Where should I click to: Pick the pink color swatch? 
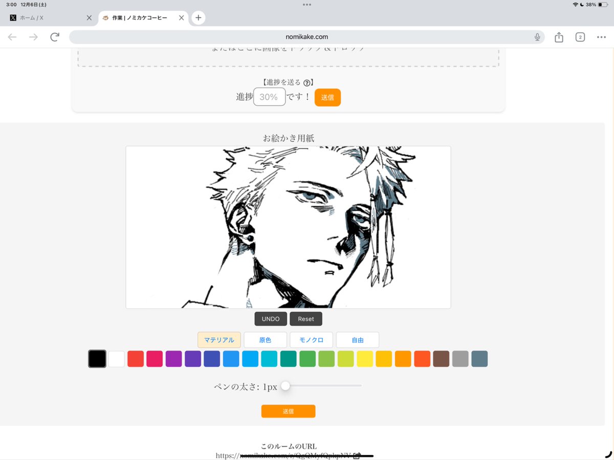[155, 359]
